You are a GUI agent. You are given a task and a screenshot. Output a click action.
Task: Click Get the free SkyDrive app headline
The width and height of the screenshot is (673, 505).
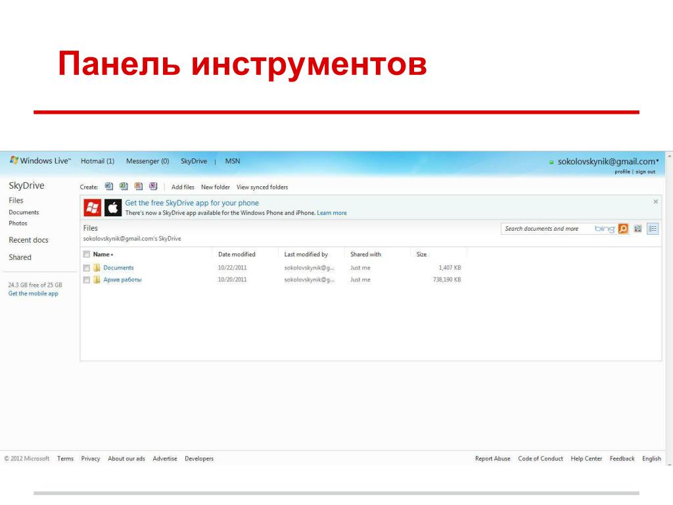[192, 203]
